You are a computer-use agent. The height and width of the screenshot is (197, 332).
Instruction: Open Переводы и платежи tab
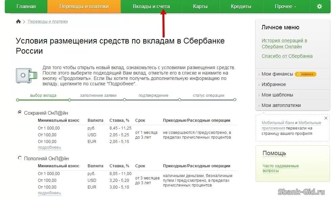[x=84, y=6]
